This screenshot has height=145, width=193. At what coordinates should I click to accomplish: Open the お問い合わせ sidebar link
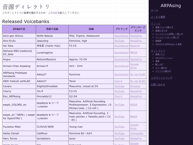(x=158, y=85)
